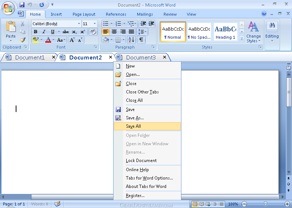292x208 pixels.
Task: Select the Format Painter brush
Action: pyautogui.click(x=23, y=40)
